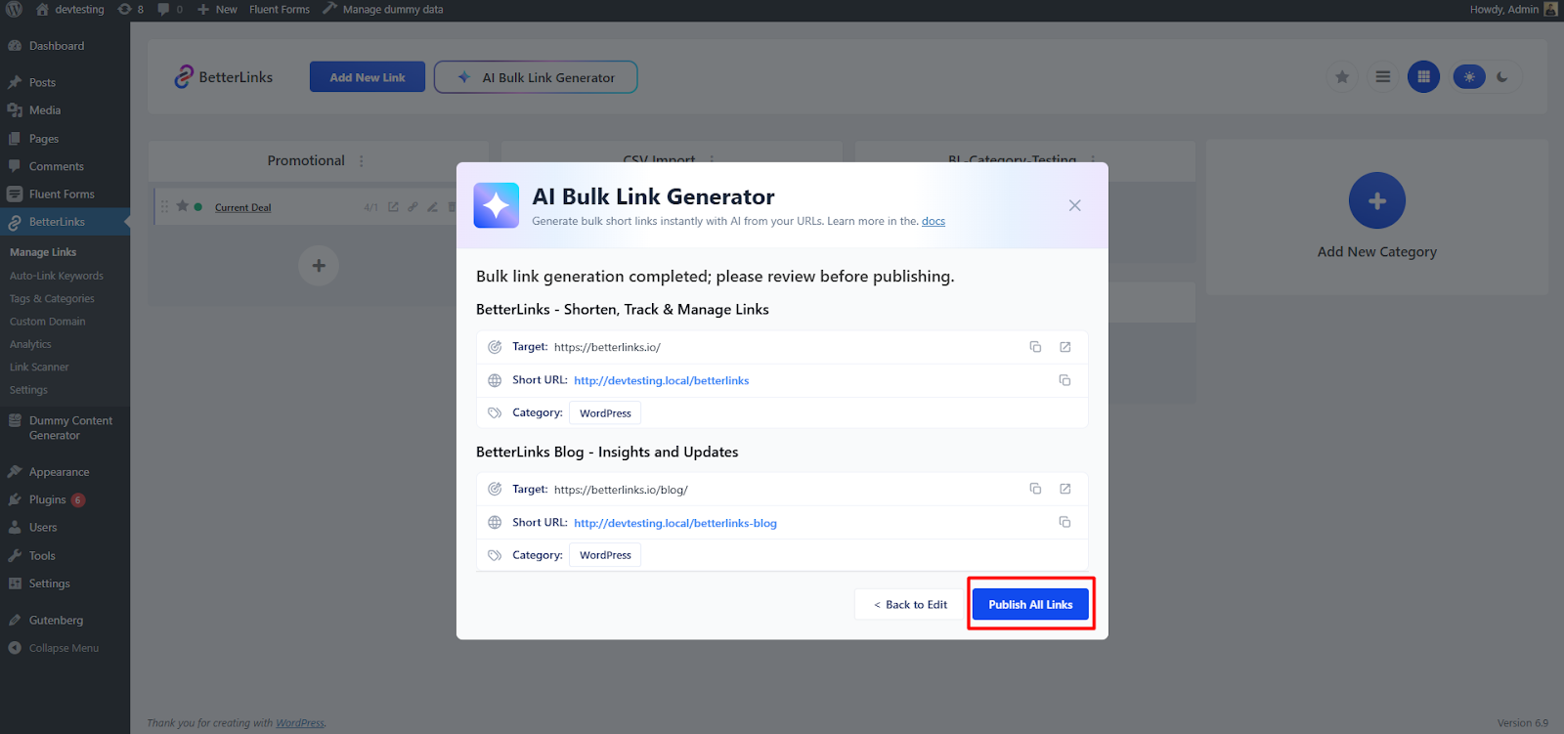Image resolution: width=1564 pixels, height=734 pixels.
Task: Open Link Scanner submenu
Action: (39, 367)
